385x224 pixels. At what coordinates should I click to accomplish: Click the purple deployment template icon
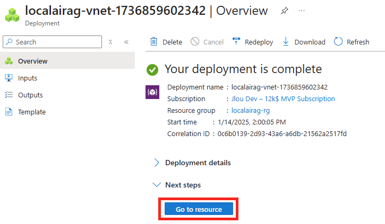click(152, 92)
